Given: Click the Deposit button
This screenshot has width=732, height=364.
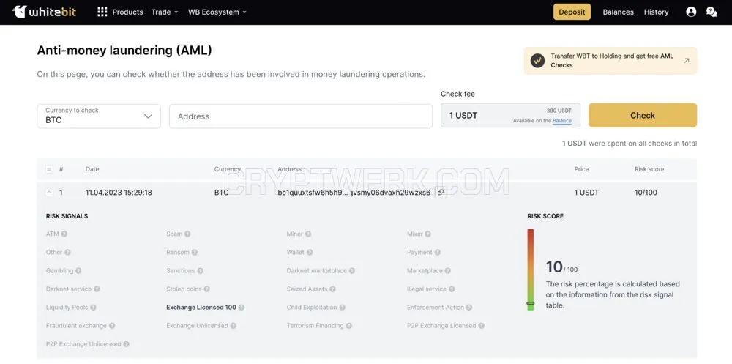Looking at the screenshot, I should 572,12.
